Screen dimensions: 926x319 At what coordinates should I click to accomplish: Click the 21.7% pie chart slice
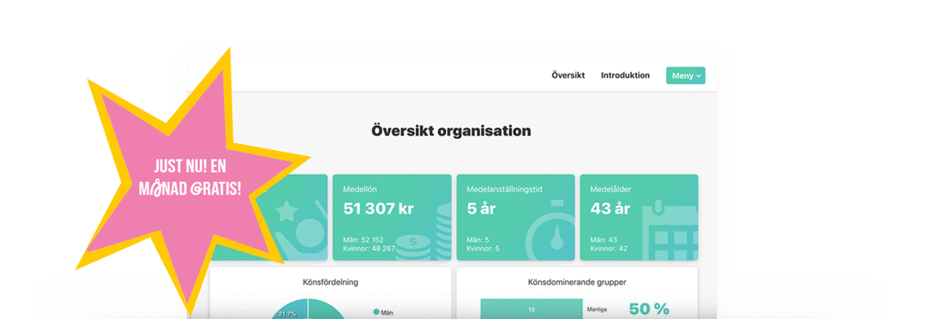click(290, 310)
